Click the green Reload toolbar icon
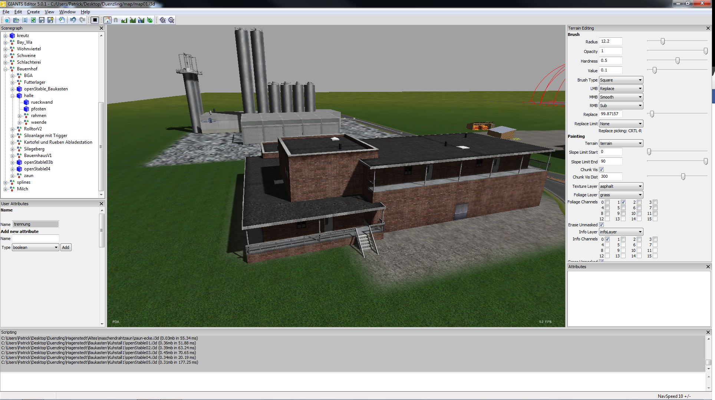 [x=33, y=20]
